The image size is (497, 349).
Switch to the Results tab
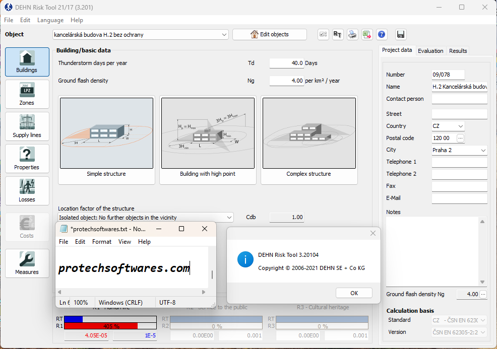pyautogui.click(x=458, y=51)
